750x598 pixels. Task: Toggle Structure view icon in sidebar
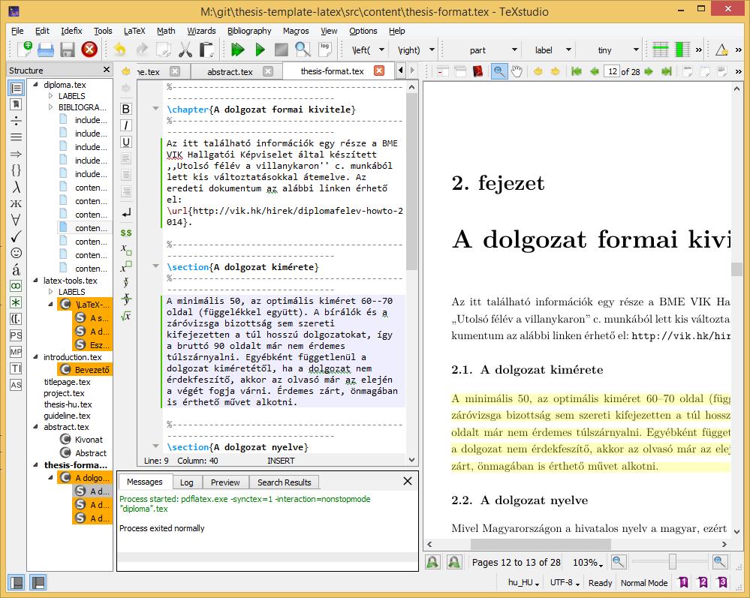click(x=16, y=88)
